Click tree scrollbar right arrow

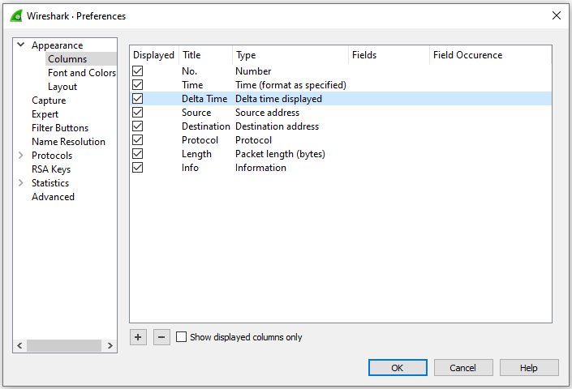tap(110, 345)
